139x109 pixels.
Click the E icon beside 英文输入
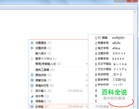pos(32,91)
